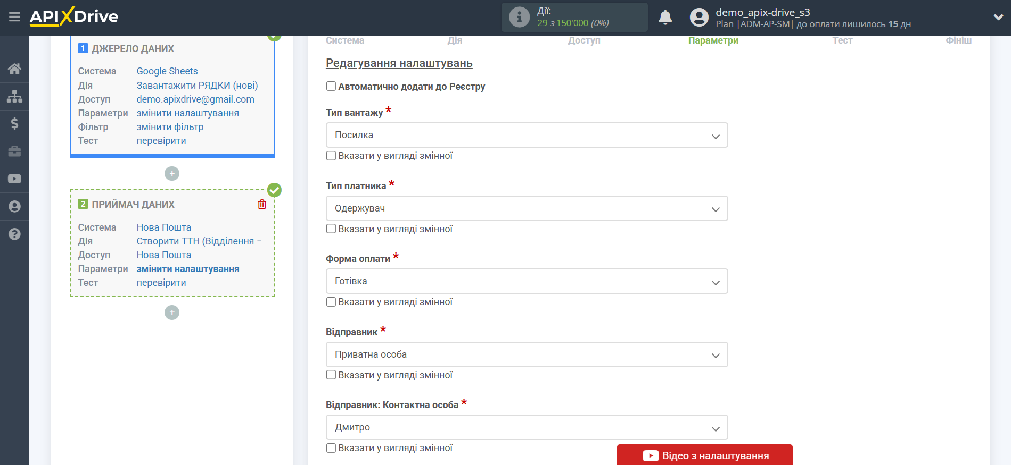Open Нова Пошта access link in receiver
The width and height of the screenshot is (1011, 465).
tap(164, 255)
